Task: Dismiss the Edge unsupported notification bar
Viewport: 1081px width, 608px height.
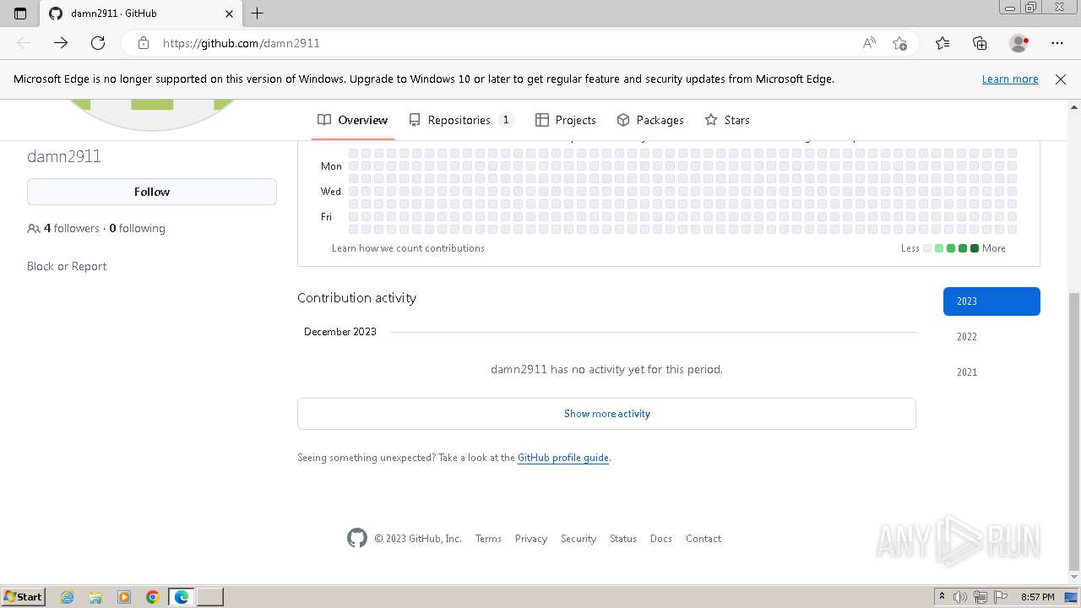Action: click(1061, 79)
